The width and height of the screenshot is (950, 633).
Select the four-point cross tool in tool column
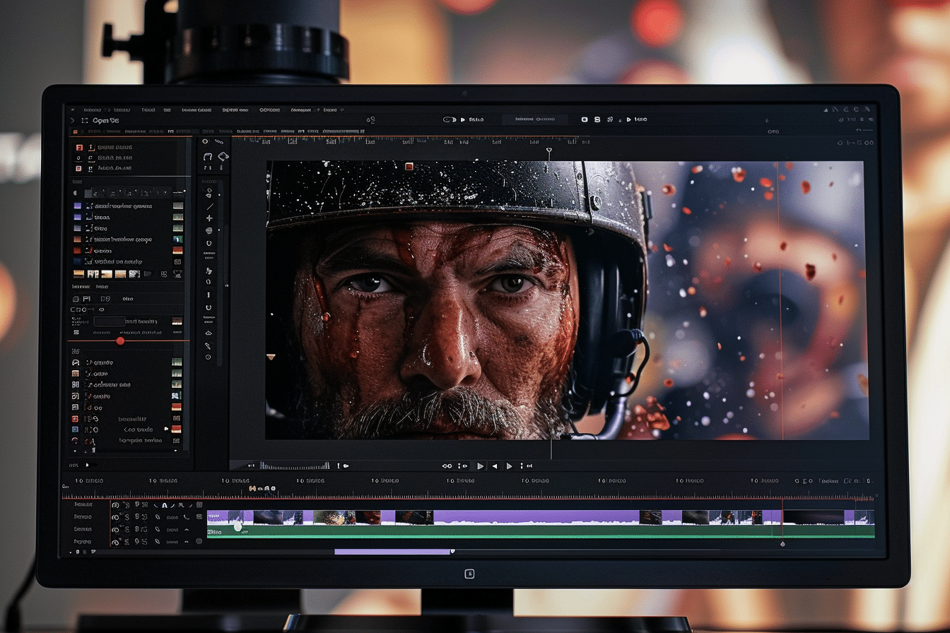click(x=209, y=218)
